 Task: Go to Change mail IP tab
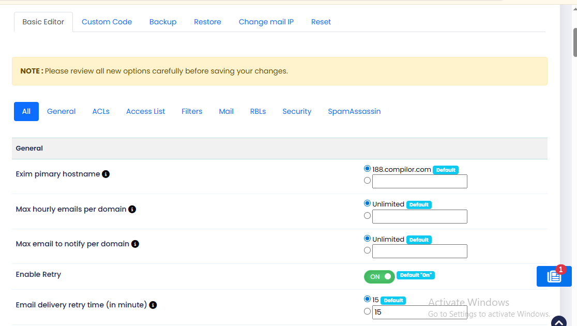point(266,22)
